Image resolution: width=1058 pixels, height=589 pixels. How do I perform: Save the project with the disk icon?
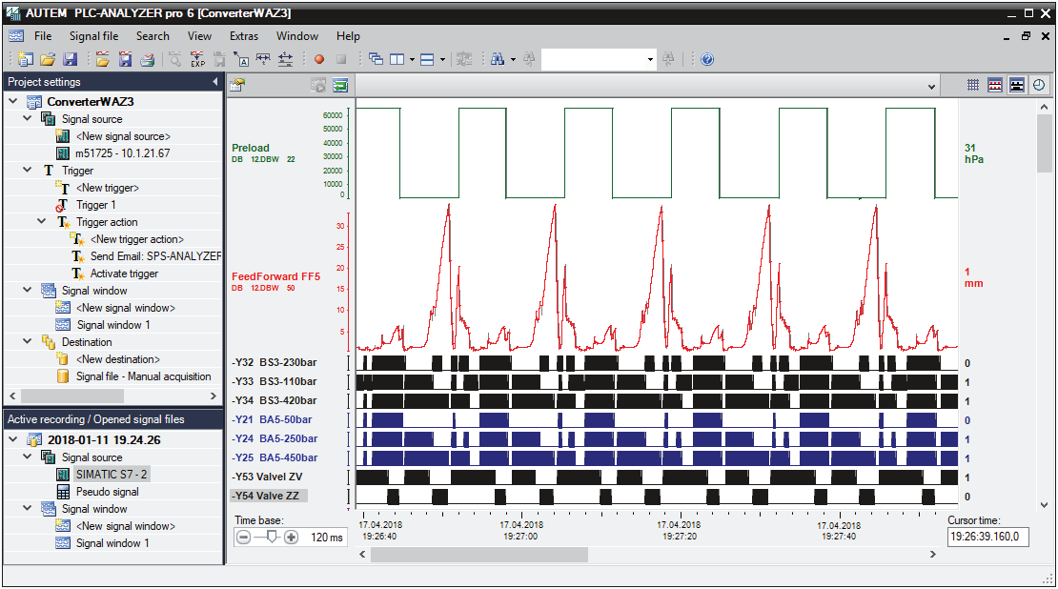click(71, 58)
